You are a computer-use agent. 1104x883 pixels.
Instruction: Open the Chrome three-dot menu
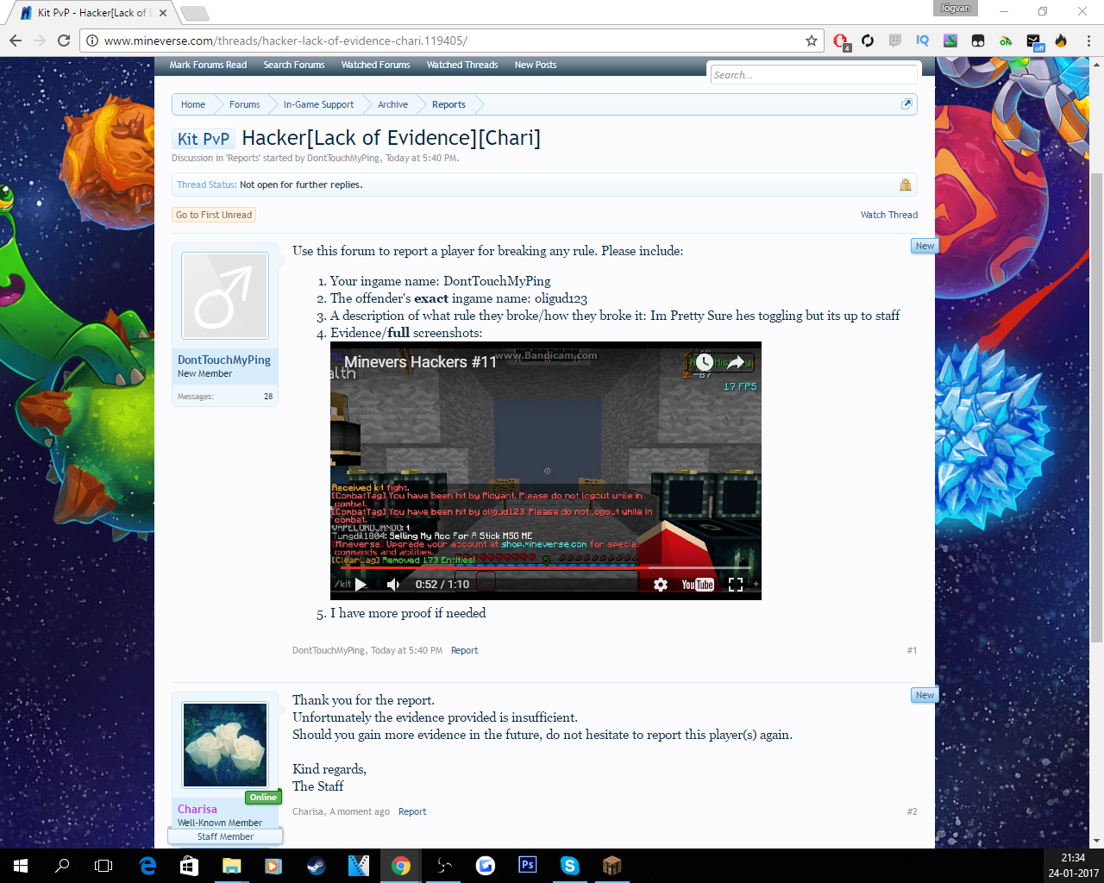(1088, 41)
